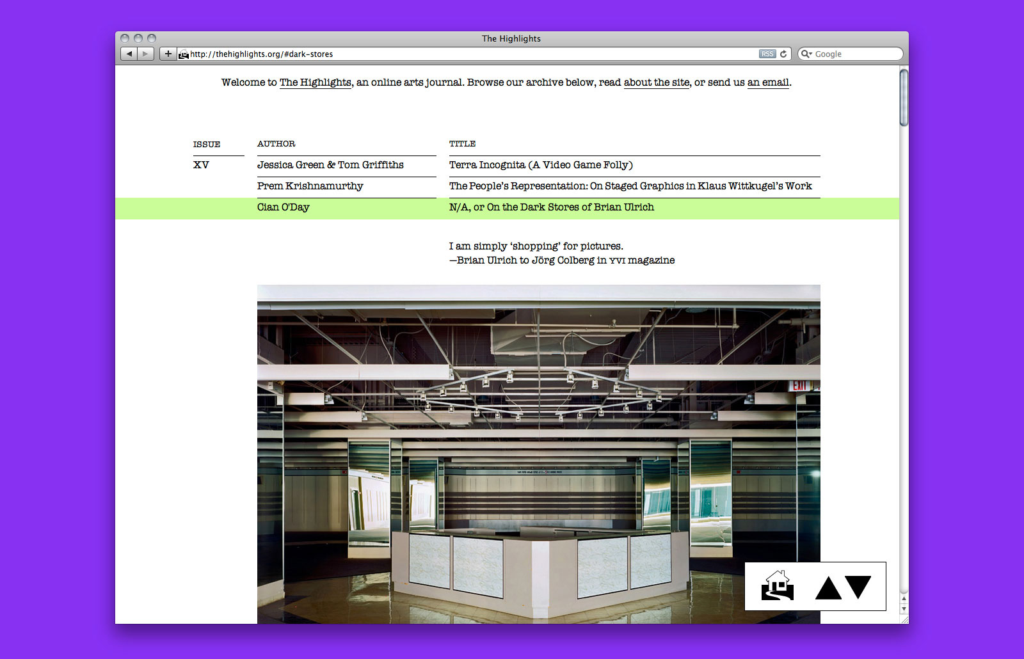Select the Terra Incognita article title
The height and width of the screenshot is (659, 1024).
point(541,165)
